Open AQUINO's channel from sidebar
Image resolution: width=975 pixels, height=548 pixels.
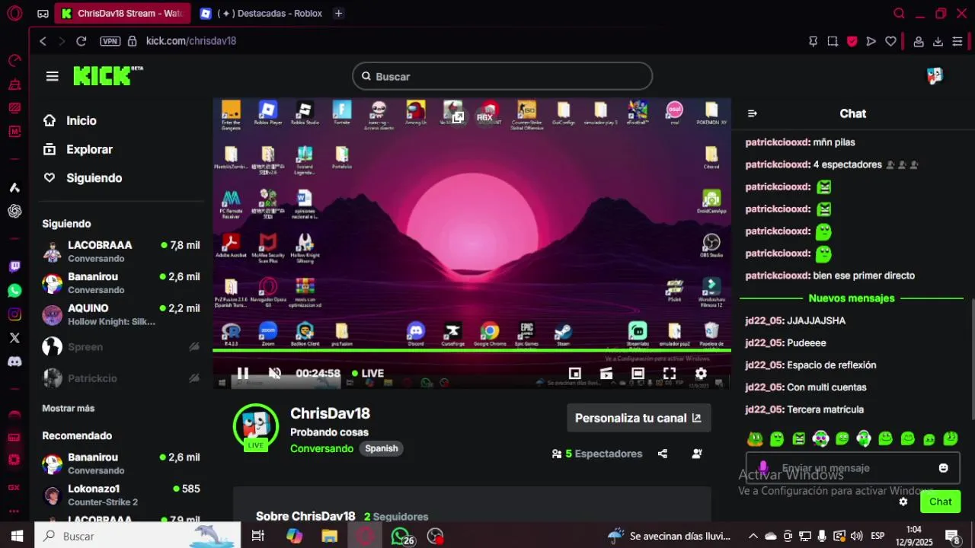(x=120, y=314)
